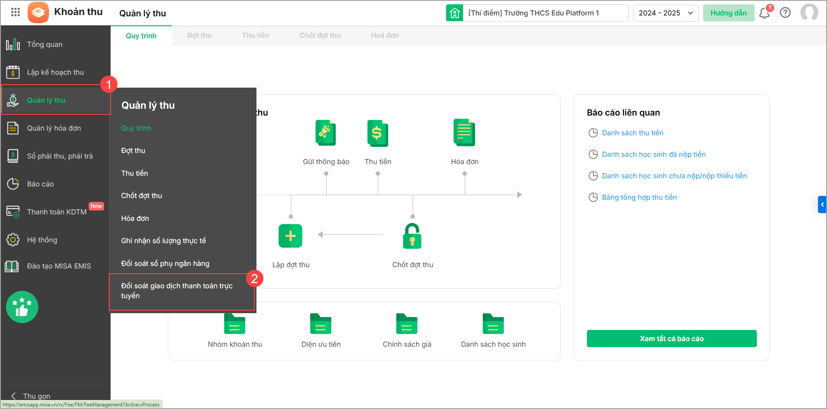827x409 pixels.
Task: Click Xem tất cả báo cáo button
Action: [x=672, y=339]
